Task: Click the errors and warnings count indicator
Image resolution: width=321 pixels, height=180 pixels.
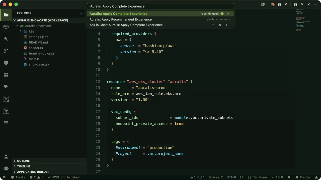Action: (x=36, y=177)
